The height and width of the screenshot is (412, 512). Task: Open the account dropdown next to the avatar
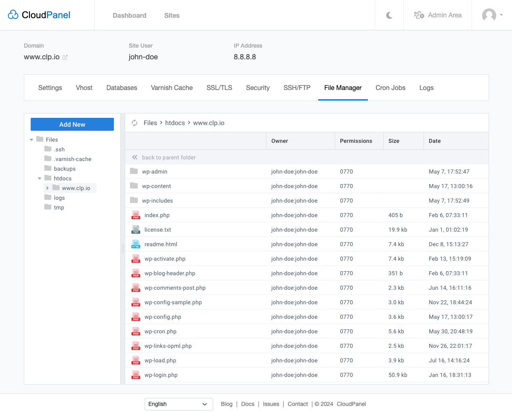(x=502, y=15)
